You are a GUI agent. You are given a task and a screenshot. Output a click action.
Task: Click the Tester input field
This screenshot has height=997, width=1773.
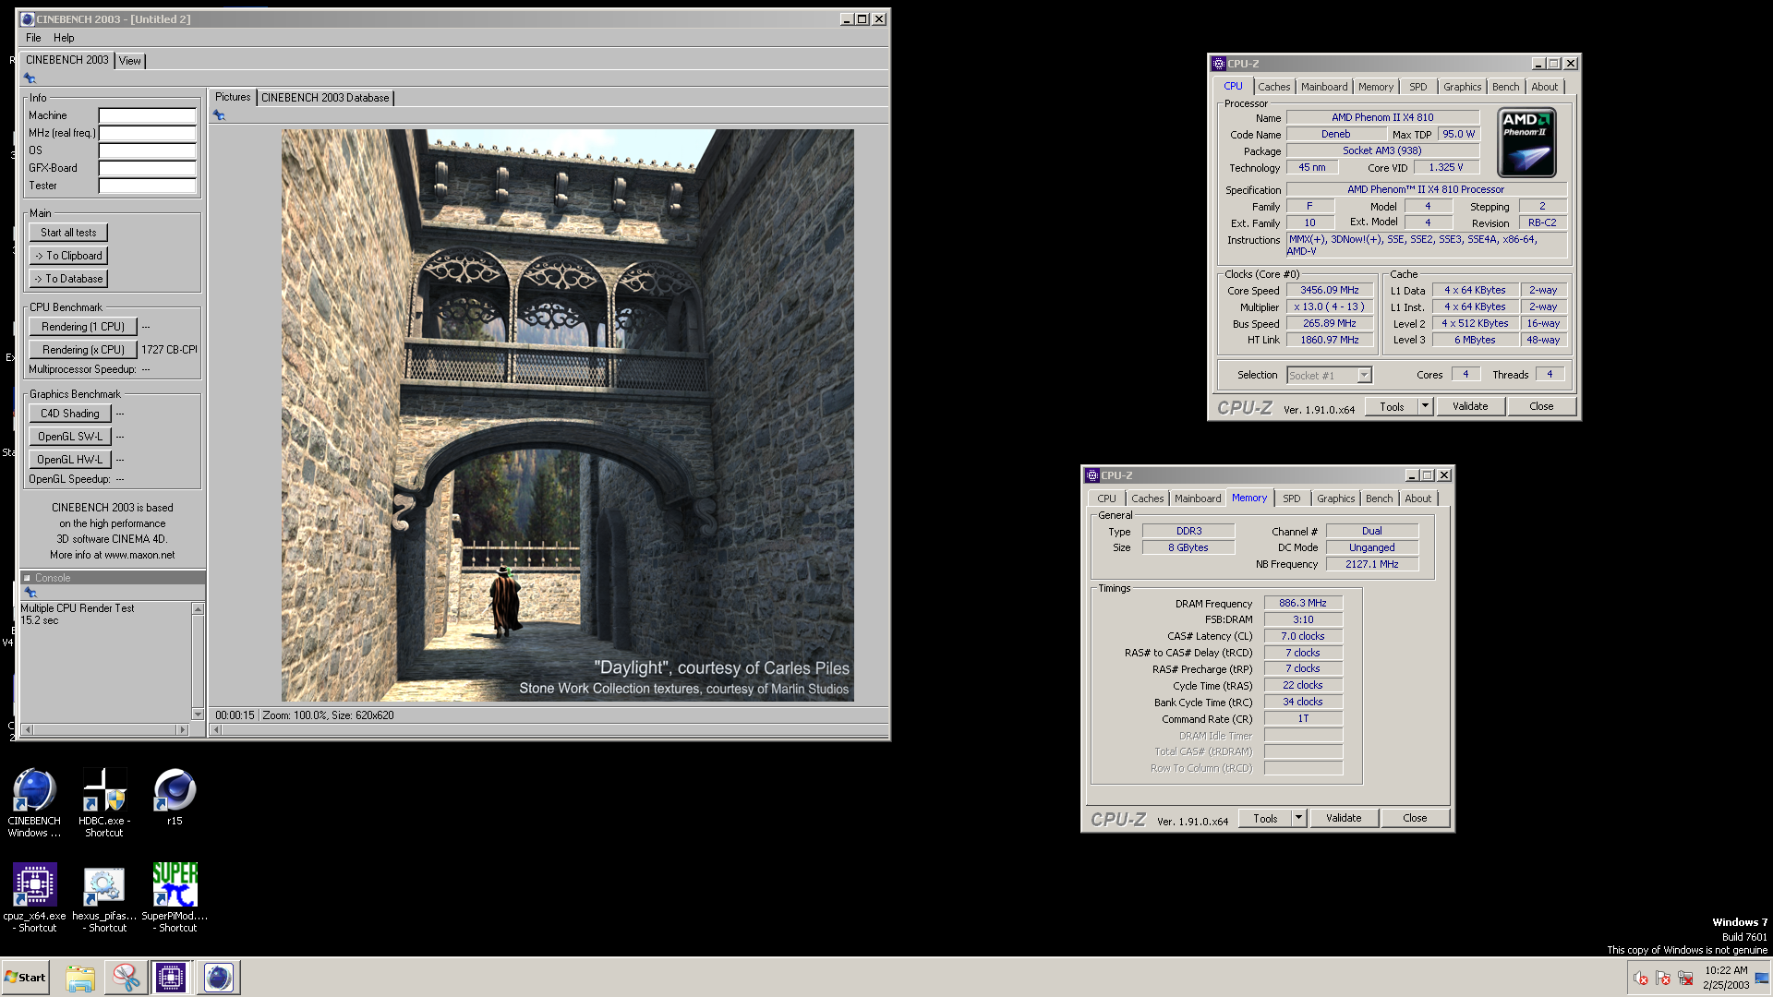148,186
